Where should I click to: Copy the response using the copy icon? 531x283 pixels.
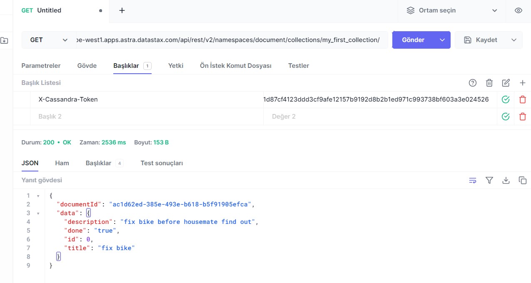pos(522,180)
